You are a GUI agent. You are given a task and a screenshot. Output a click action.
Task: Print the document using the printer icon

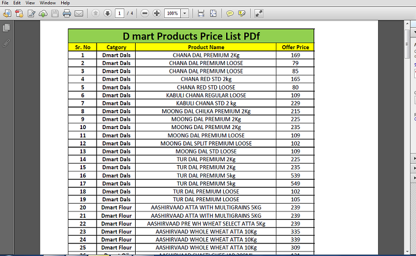67,13
